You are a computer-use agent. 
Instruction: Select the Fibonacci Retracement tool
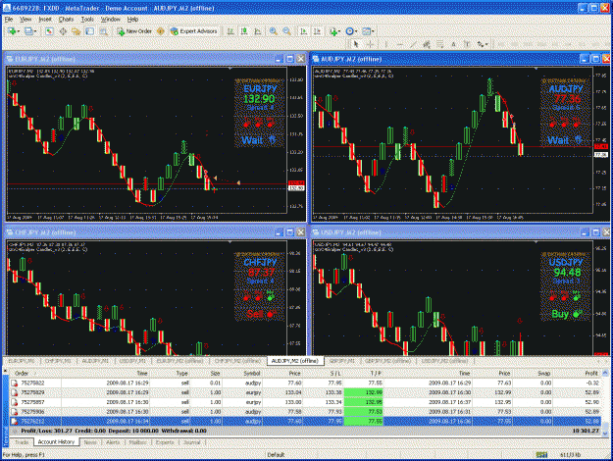tap(439, 44)
